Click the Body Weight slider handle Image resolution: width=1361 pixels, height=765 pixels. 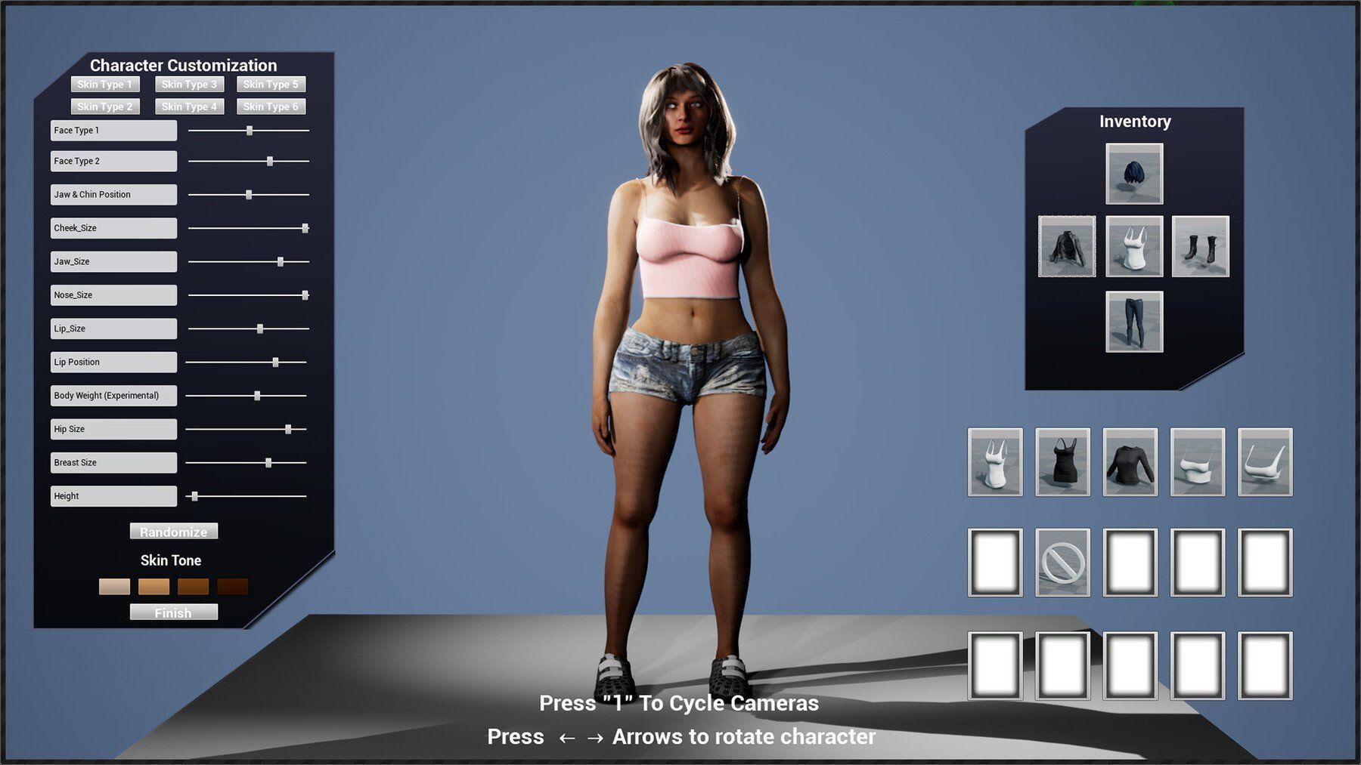[x=257, y=396]
